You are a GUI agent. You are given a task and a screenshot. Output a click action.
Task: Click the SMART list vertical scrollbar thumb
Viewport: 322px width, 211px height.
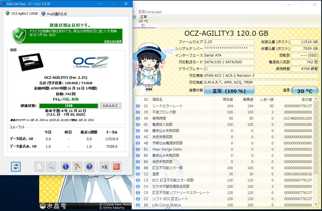pyautogui.click(x=316, y=138)
